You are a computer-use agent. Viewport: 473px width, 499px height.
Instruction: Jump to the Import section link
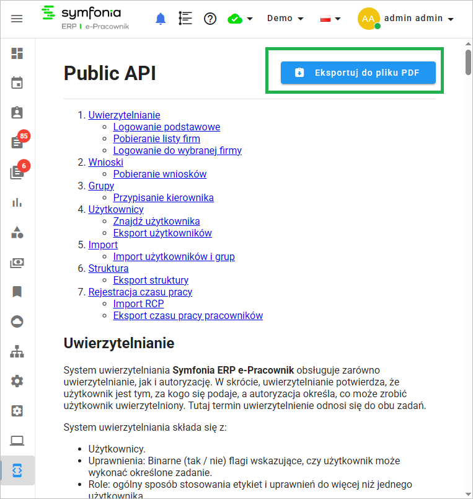pyautogui.click(x=103, y=245)
